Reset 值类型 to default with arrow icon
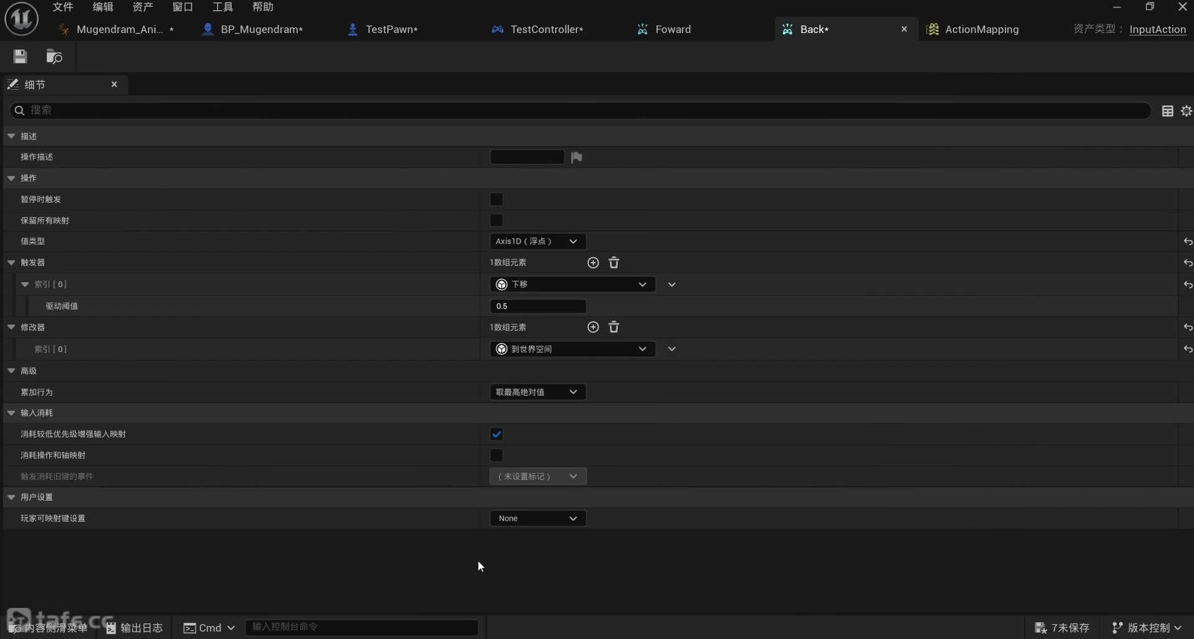 coord(1187,242)
